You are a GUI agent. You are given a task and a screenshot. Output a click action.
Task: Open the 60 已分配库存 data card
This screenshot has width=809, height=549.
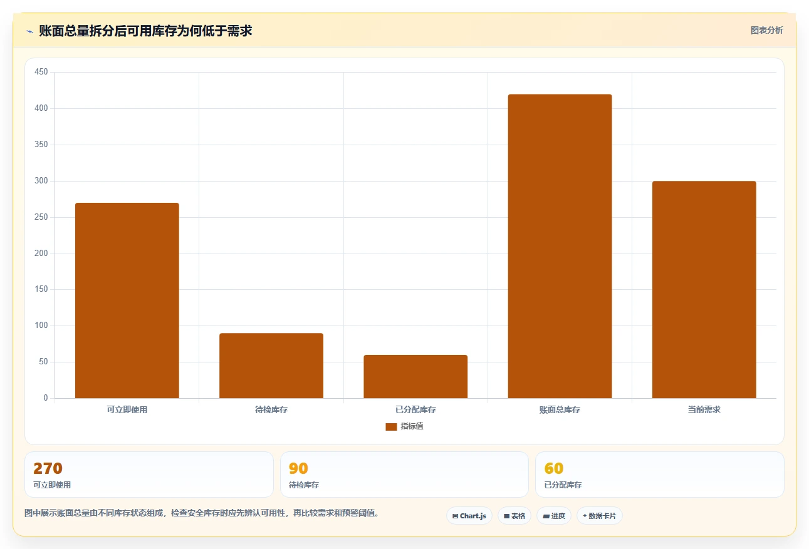(x=660, y=475)
